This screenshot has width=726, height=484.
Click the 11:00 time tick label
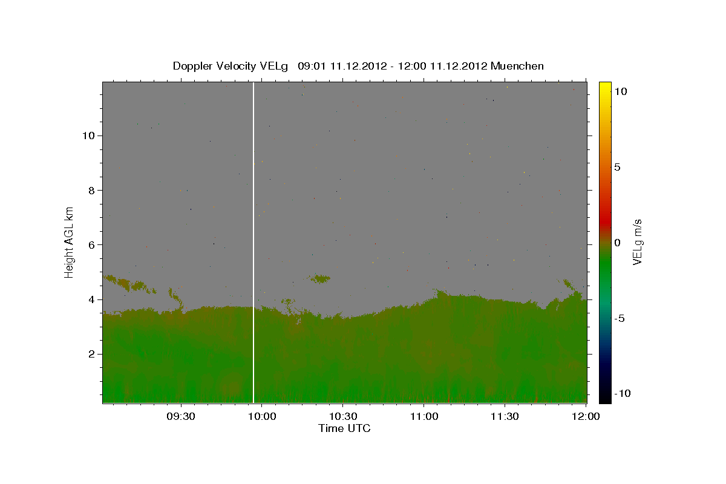coord(424,416)
